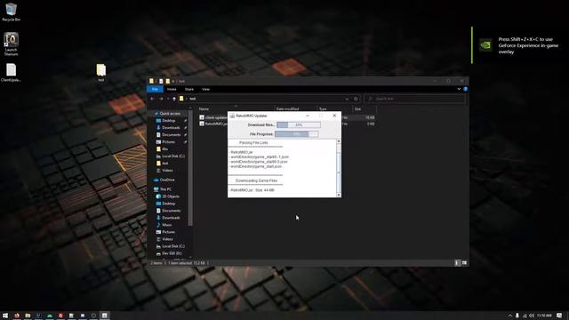Open the Start menu
This screenshot has width=569, height=320.
pos(5,316)
